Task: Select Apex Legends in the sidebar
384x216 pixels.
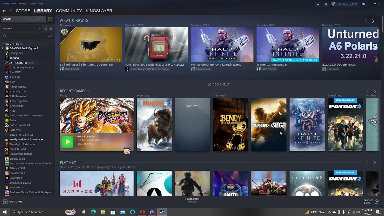Action: coord(18,101)
